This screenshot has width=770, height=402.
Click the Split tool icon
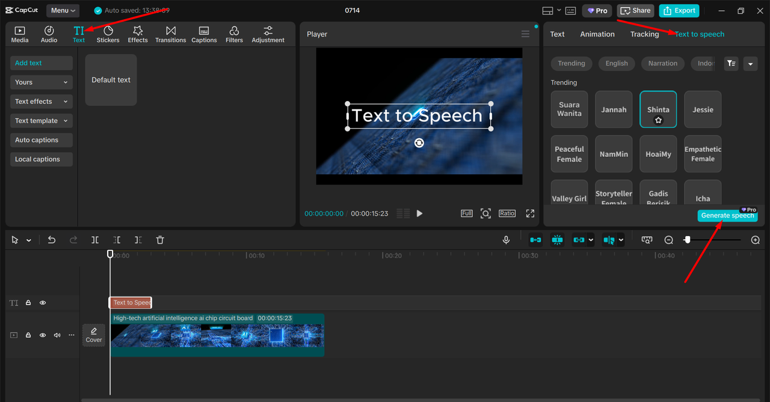pos(95,240)
